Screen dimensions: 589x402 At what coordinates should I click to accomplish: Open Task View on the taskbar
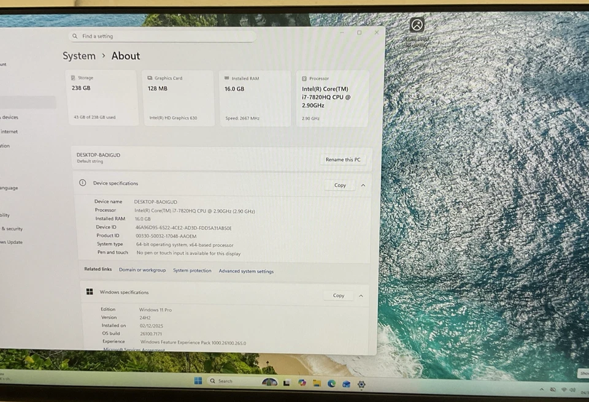coord(287,383)
